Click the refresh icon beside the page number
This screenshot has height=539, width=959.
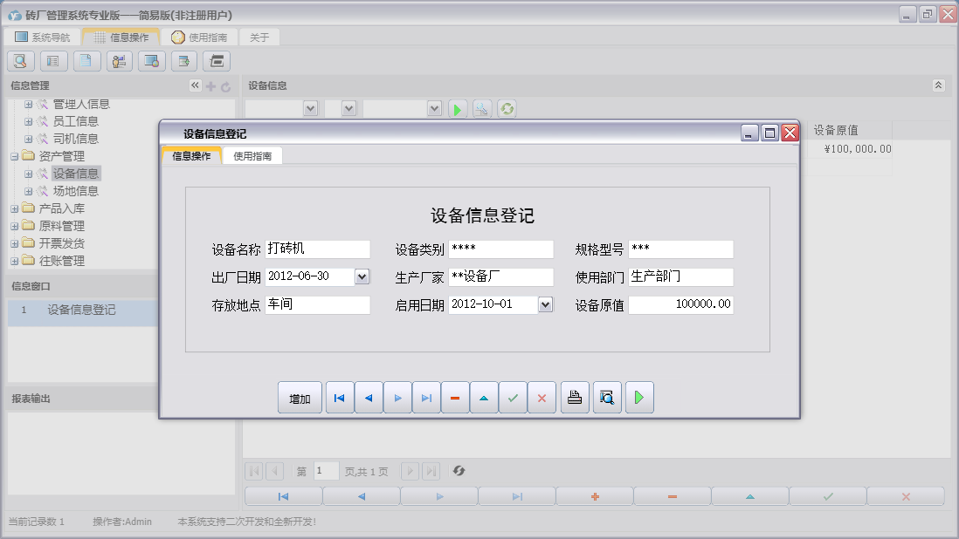(459, 471)
